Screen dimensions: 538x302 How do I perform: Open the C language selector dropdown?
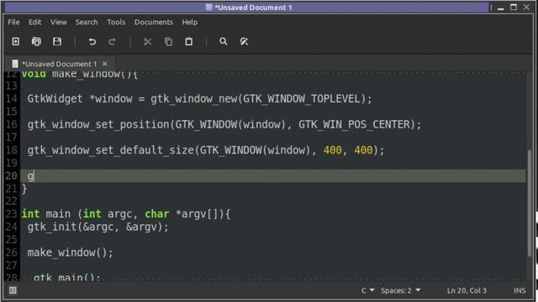point(367,291)
